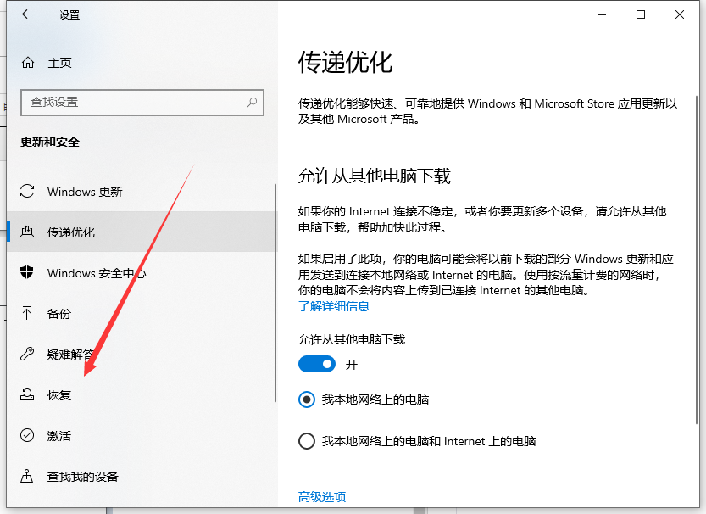Click the 疑难解答 wrench icon
Image resolution: width=706 pixels, height=514 pixels.
click(27, 355)
